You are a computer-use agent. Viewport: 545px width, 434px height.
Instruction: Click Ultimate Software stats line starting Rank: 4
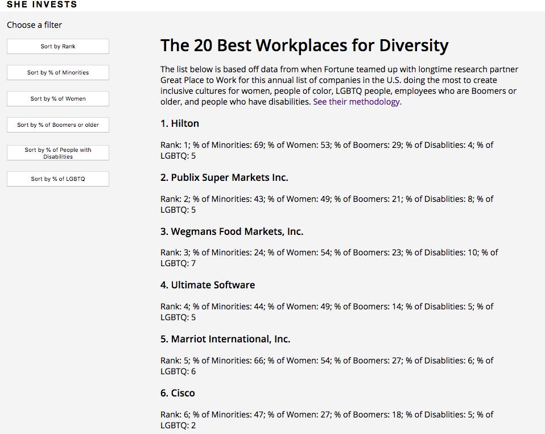[x=327, y=312]
